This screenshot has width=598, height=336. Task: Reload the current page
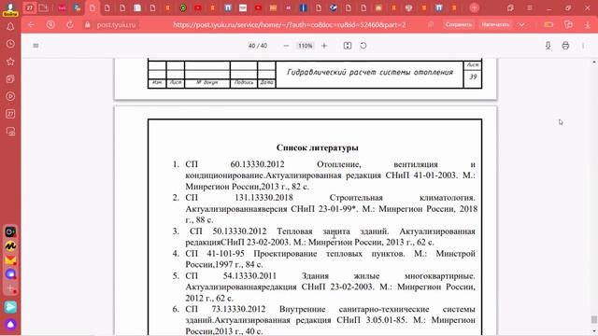point(70,25)
